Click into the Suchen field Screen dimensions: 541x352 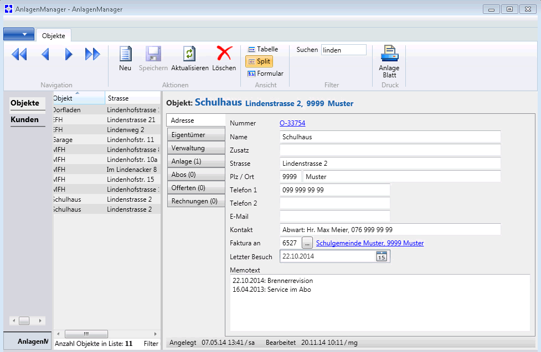344,50
